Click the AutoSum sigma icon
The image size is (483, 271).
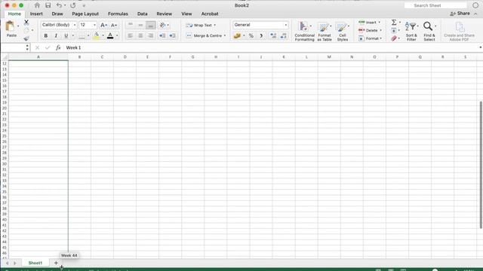[394, 22]
